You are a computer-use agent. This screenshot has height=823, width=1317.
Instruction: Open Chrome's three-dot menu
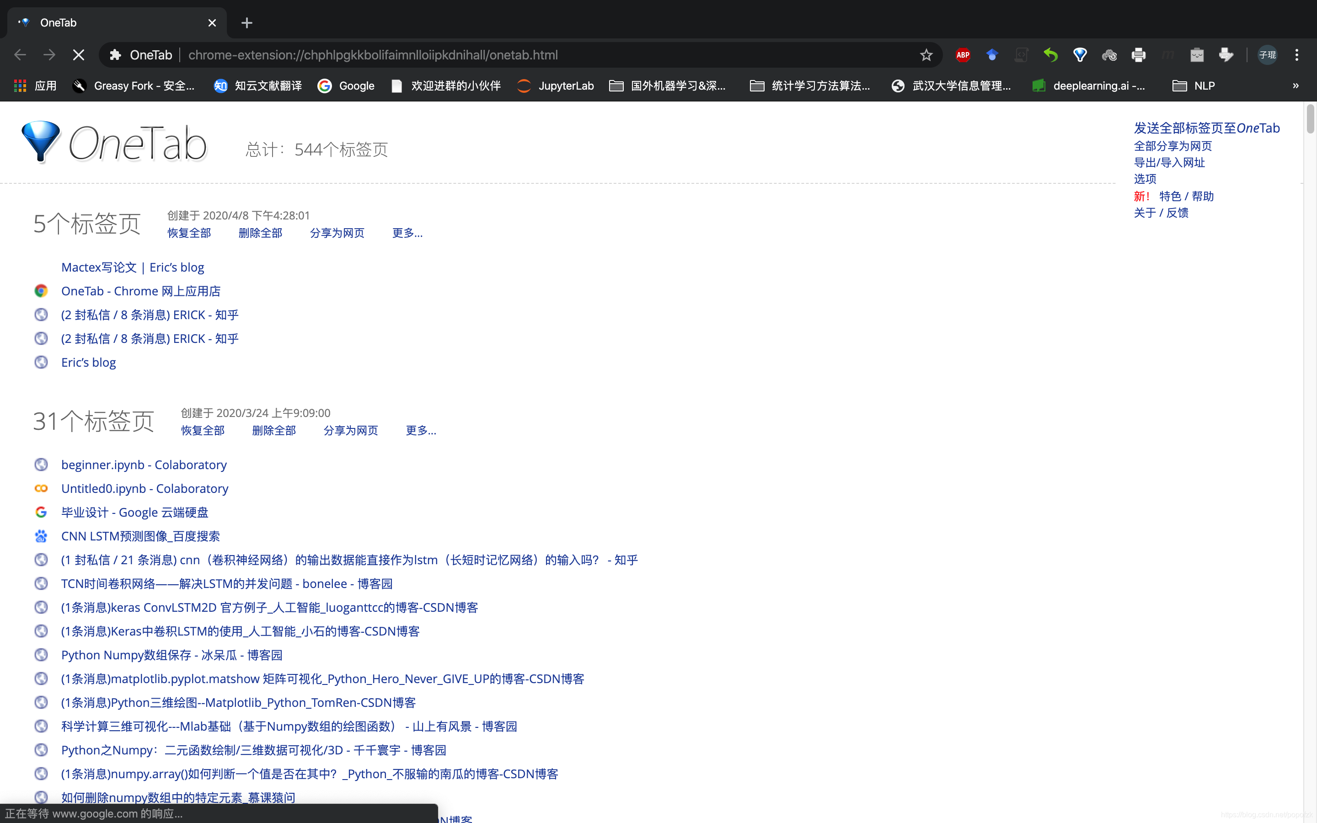[1297, 54]
